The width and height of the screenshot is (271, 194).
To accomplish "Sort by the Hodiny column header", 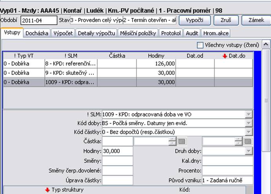I will coord(156,56).
